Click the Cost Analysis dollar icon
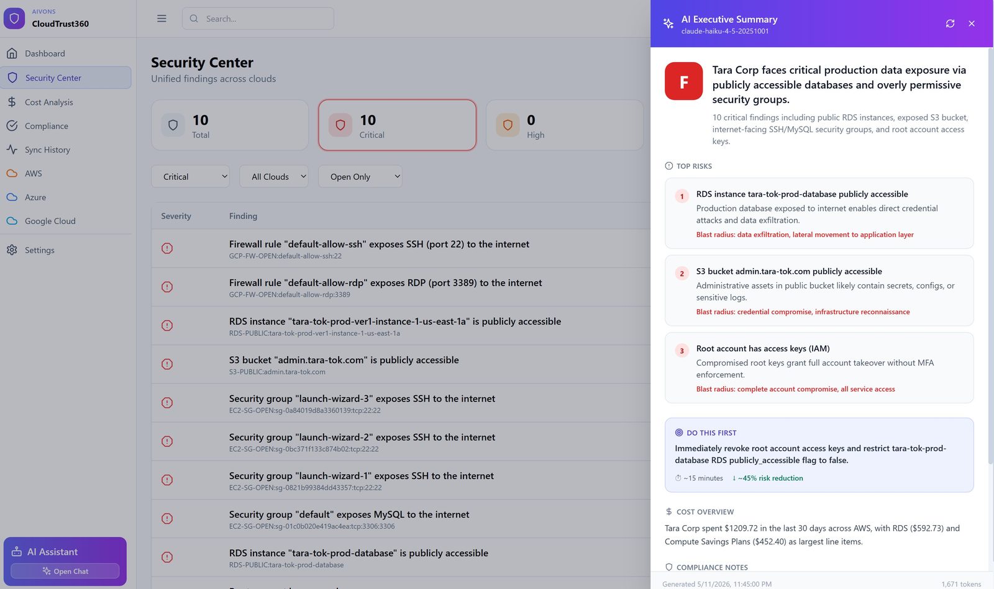The height and width of the screenshot is (589, 994). [12, 102]
